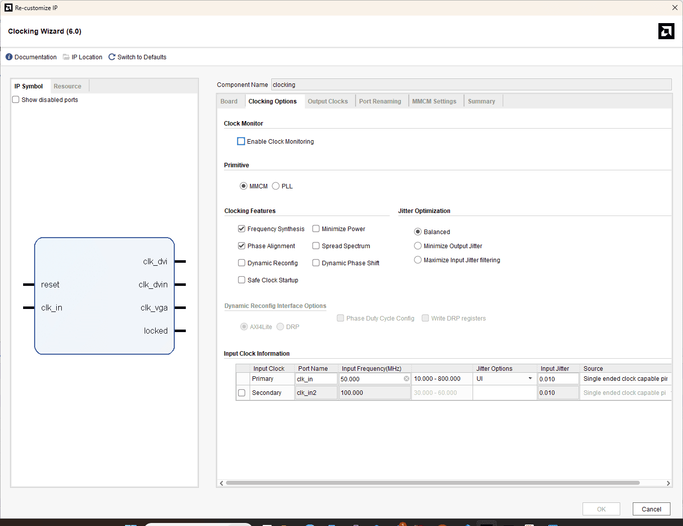Open primary clock Source dropdown

(625, 379)
